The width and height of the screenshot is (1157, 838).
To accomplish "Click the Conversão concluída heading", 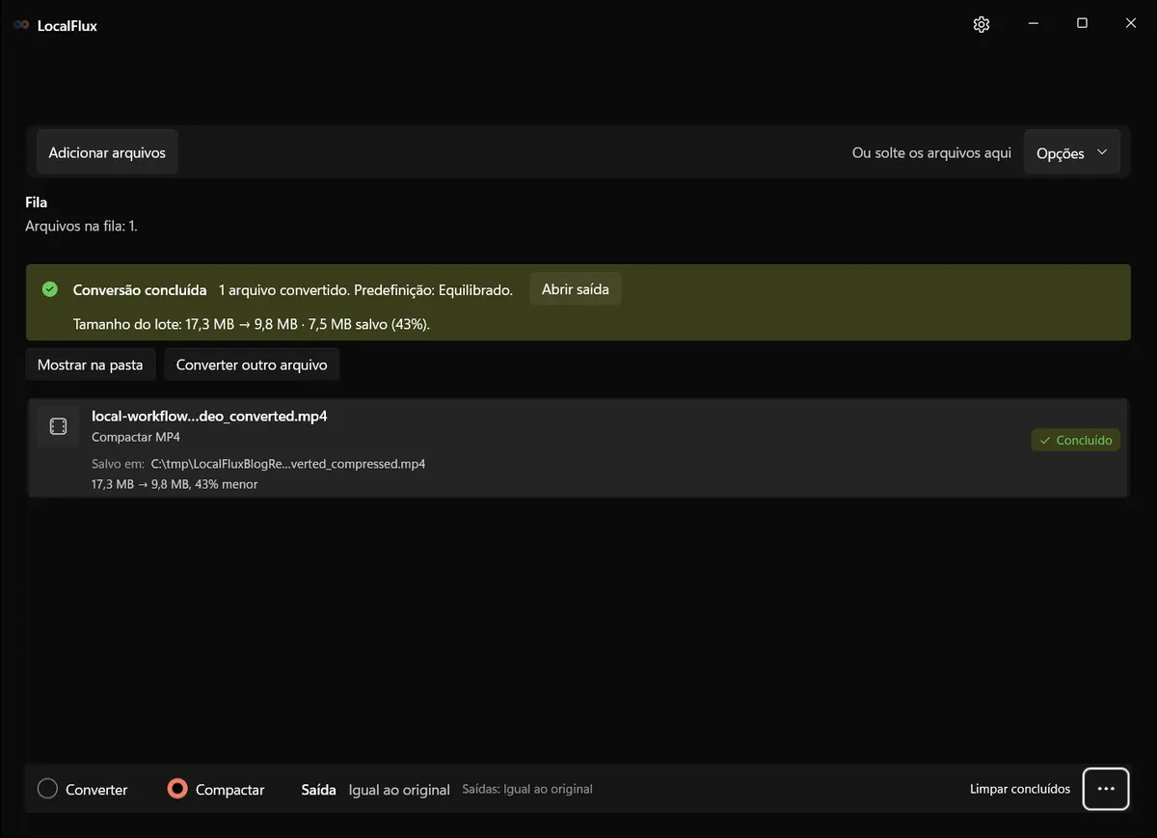I will point(140,289).
